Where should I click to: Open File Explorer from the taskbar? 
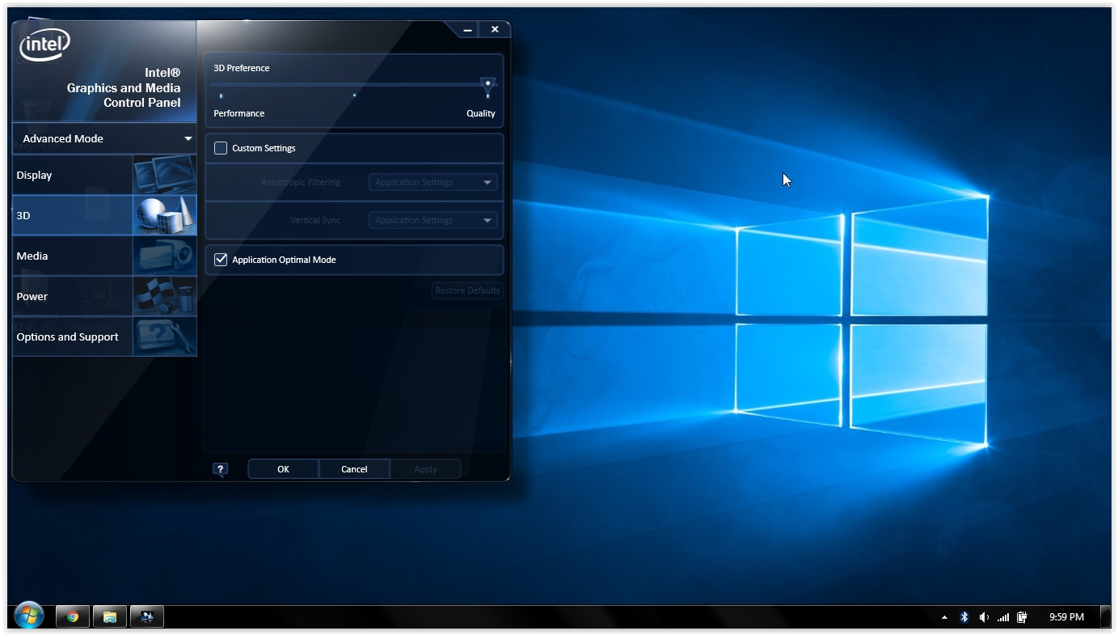[x=110, y=616]
